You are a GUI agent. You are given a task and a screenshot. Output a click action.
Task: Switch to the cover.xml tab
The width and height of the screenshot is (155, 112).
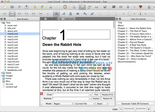(51, 19)
